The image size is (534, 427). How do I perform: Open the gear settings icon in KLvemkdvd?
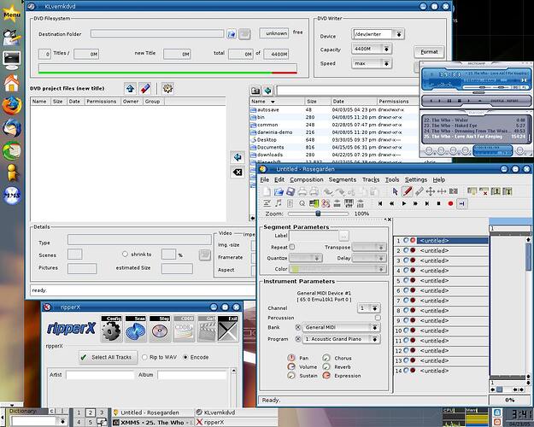point(167,89)
